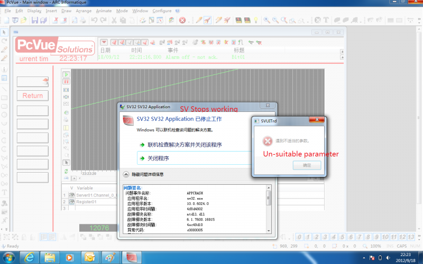Viewport: 423px width, 264px height.
Task: Click the Save All icon
Action: (x=43, y=20)
